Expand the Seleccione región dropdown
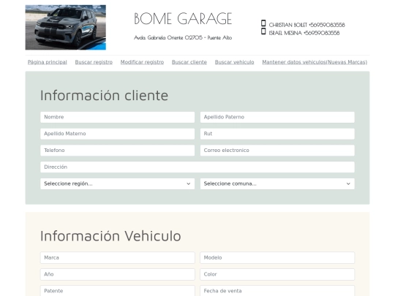The image size is (395, 296). 117,183
